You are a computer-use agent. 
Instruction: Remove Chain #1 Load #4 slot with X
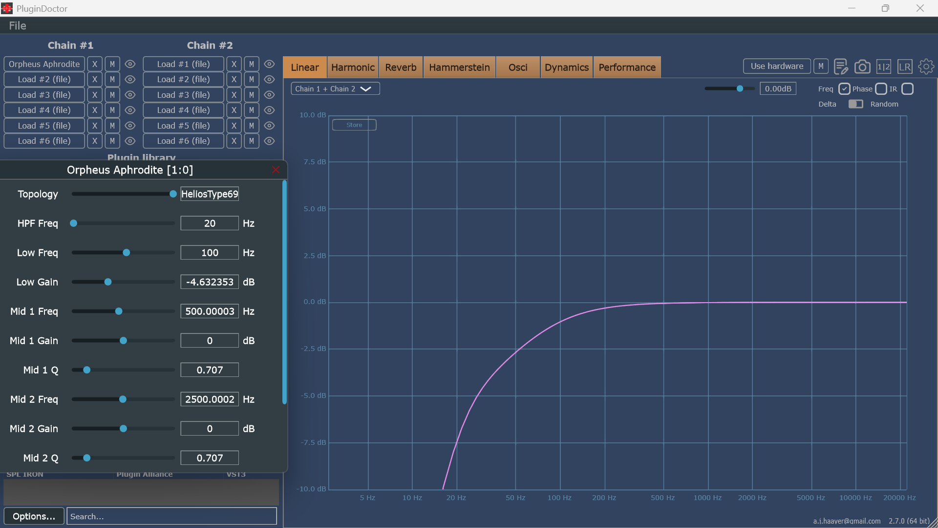(x=95, y=110)
